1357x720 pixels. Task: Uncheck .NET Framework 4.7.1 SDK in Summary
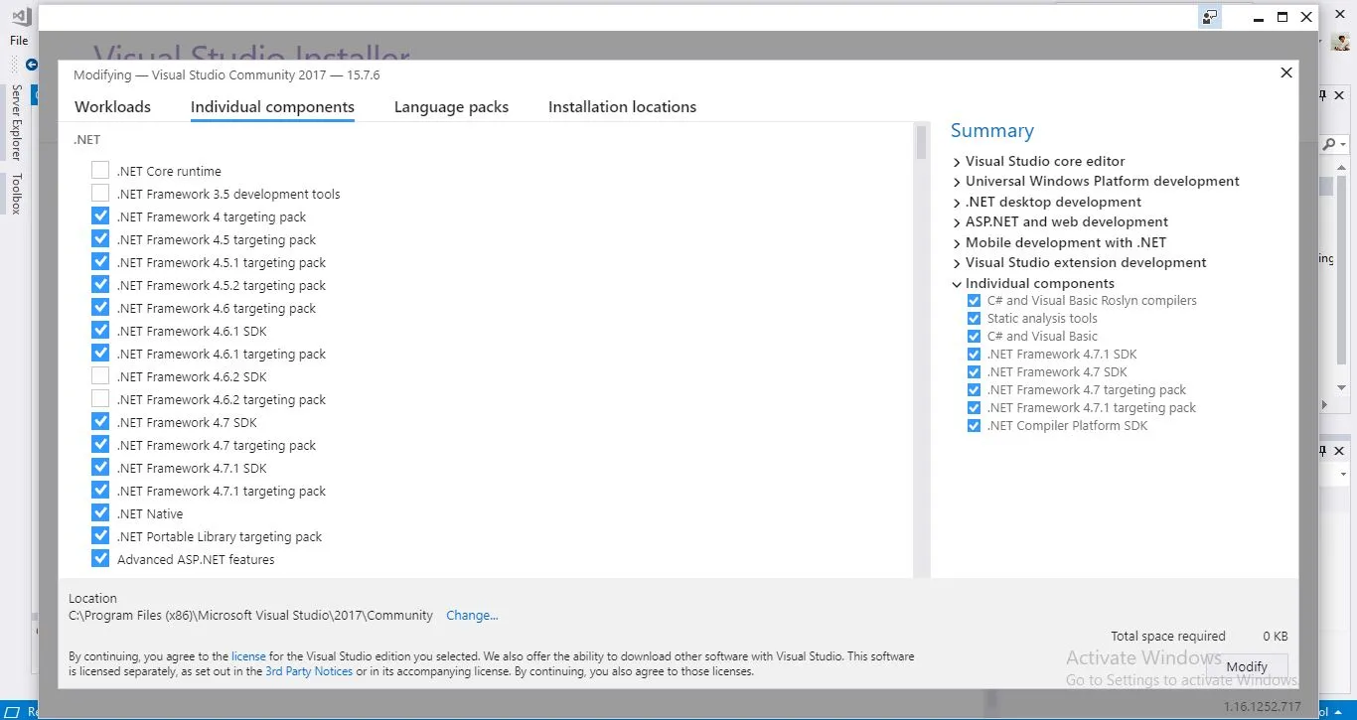click(974, 355)
